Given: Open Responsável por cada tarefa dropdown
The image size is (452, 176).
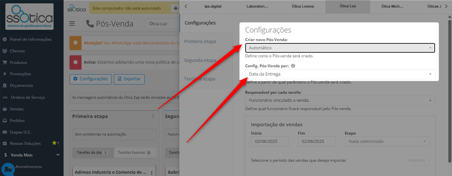Looking at the screenshot, I should coord(340,101).
